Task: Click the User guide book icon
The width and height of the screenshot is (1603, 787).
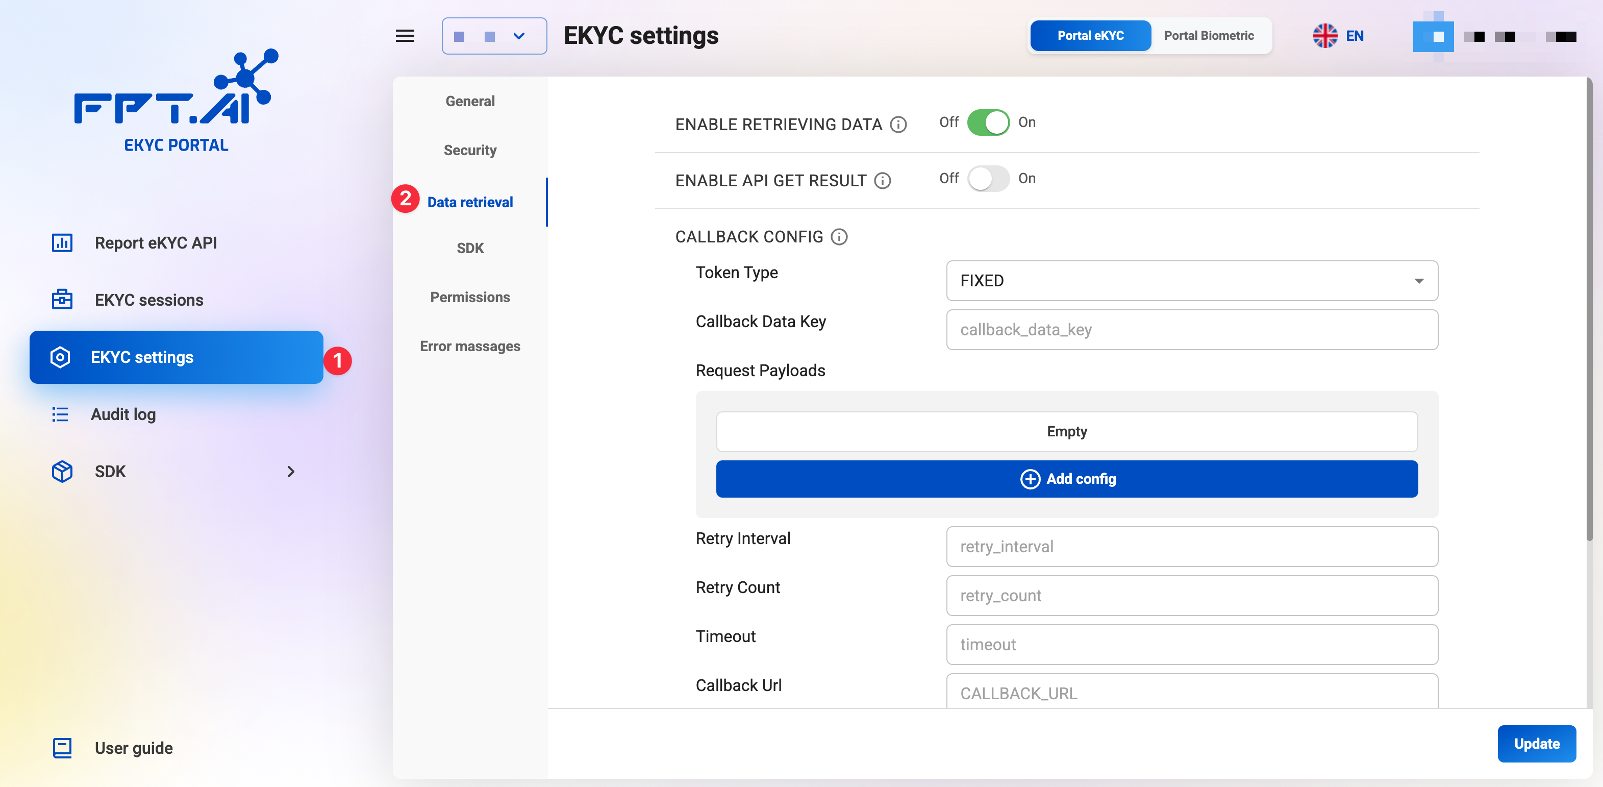Action: click(62, 748)
